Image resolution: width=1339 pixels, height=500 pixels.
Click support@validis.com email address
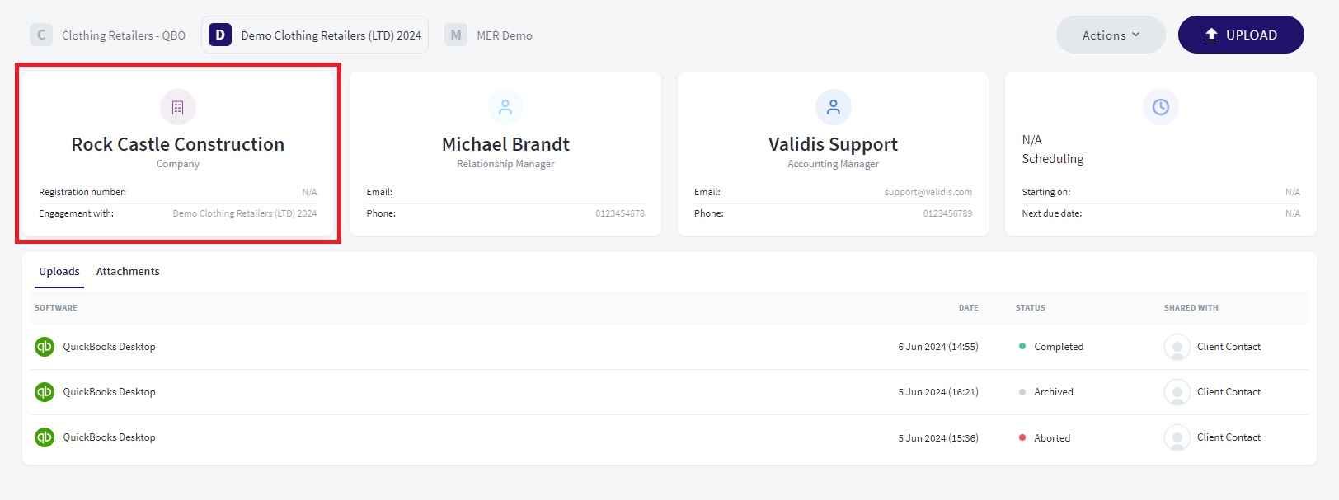coord(928,192)
